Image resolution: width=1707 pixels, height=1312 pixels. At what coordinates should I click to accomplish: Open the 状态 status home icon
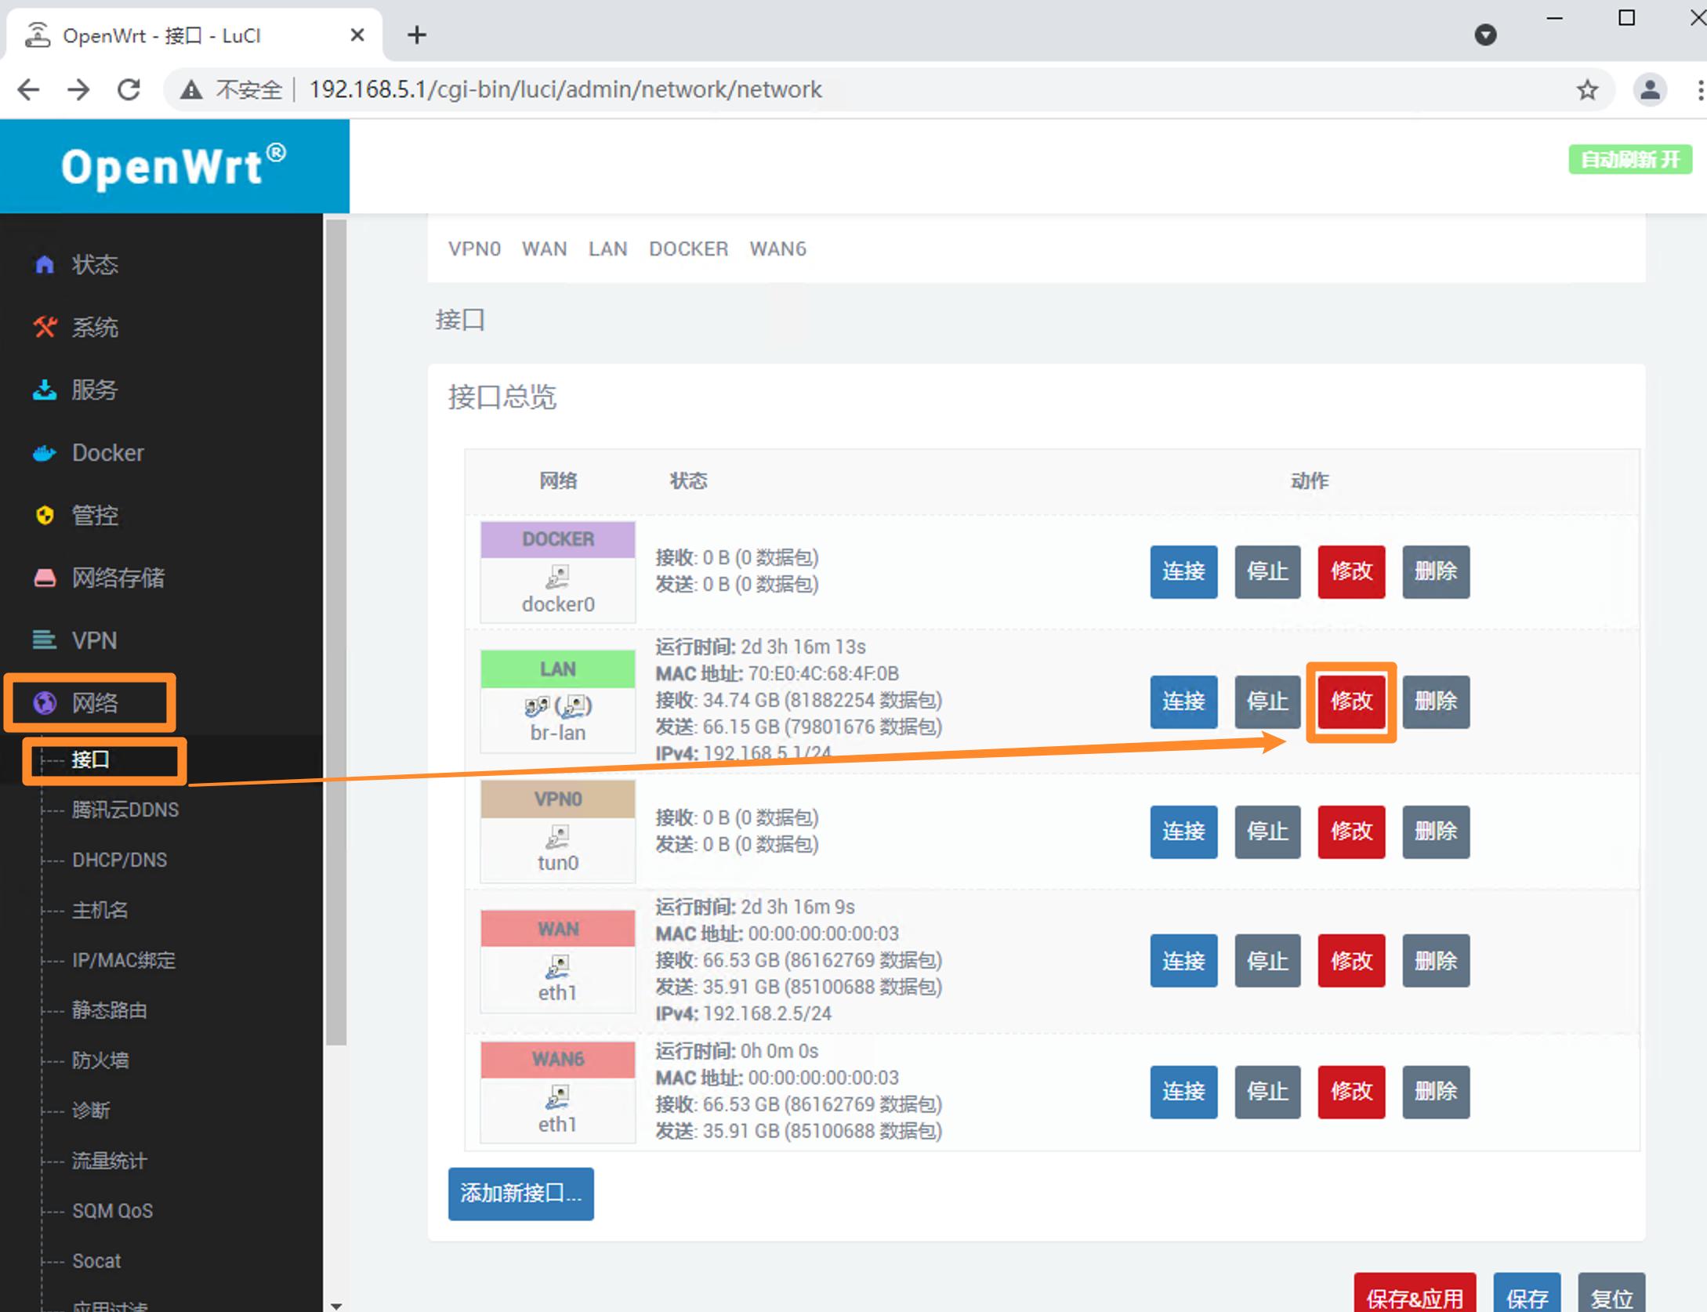(45, 264)
